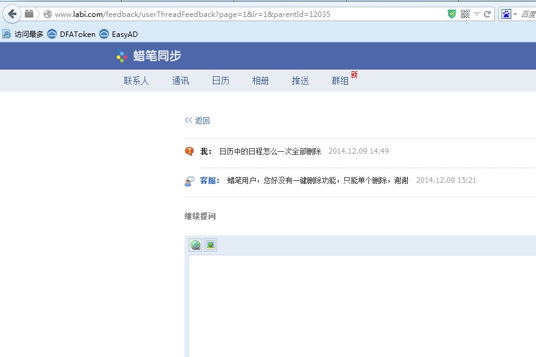Open the EasyAD bookmark
Screen dimensions: 536x357
tap(119, 34)
